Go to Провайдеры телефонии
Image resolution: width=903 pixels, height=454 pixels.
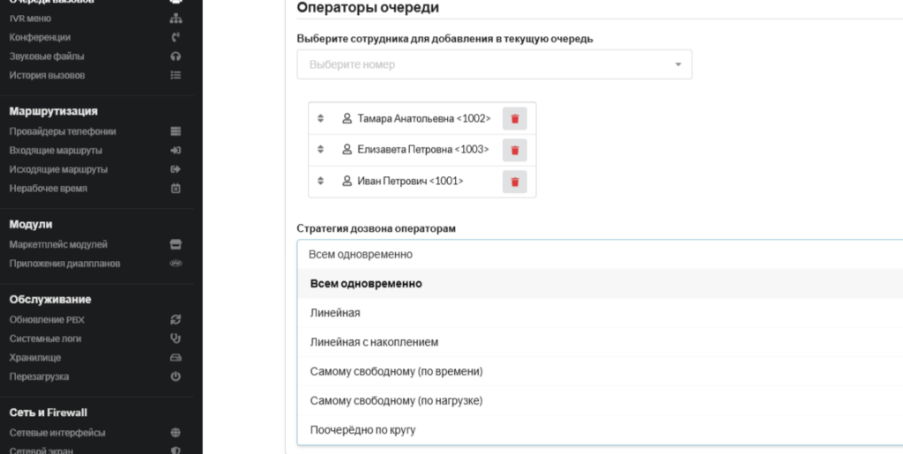coord(63,131)
